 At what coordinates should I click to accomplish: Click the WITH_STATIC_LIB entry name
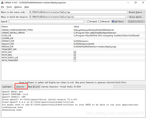(x=10, y=58)
